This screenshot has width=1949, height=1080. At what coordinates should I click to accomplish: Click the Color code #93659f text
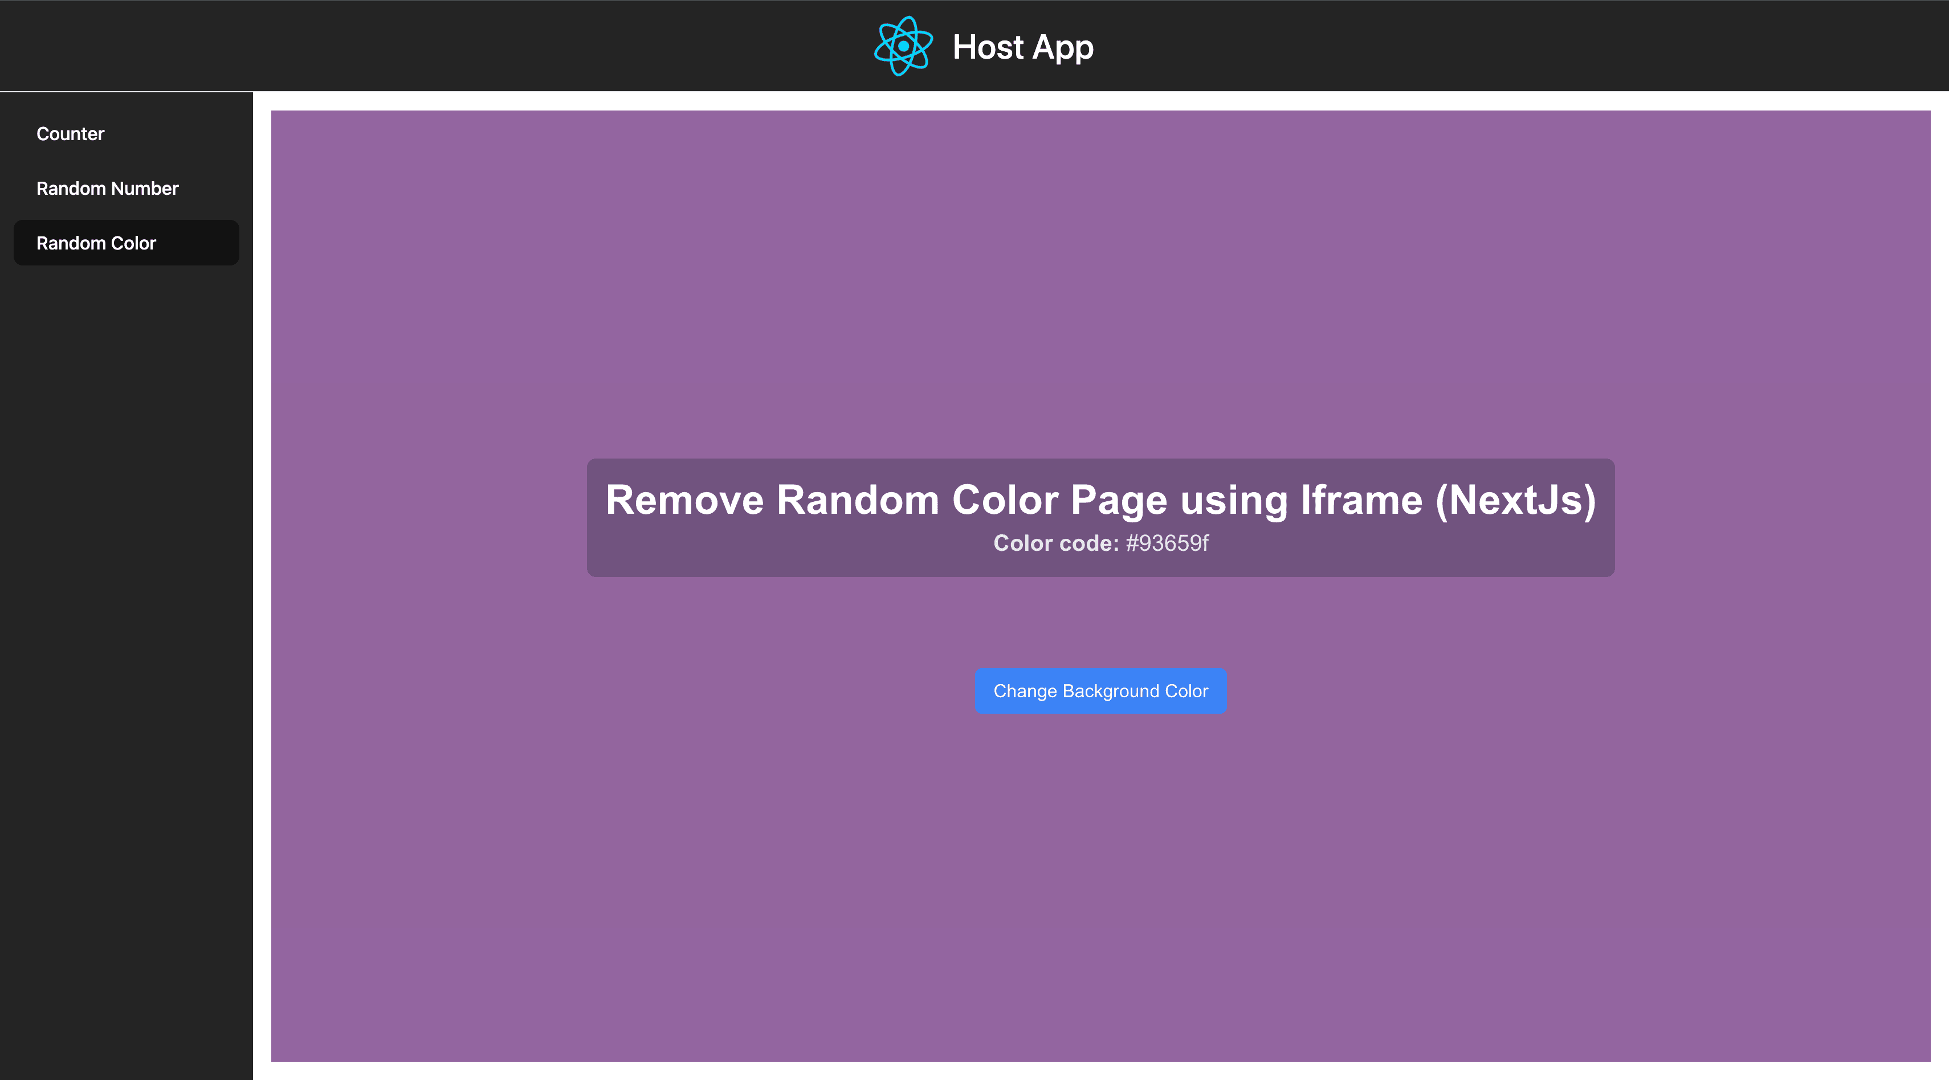coord(1100,543)
